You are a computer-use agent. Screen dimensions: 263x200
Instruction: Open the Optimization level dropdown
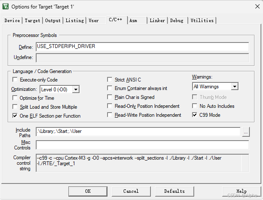click(x=76, y=89)
